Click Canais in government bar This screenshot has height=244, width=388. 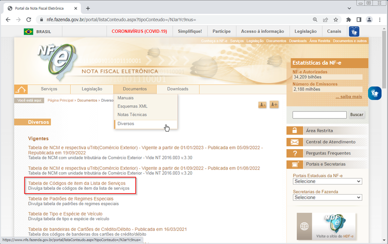click(334, 31)
